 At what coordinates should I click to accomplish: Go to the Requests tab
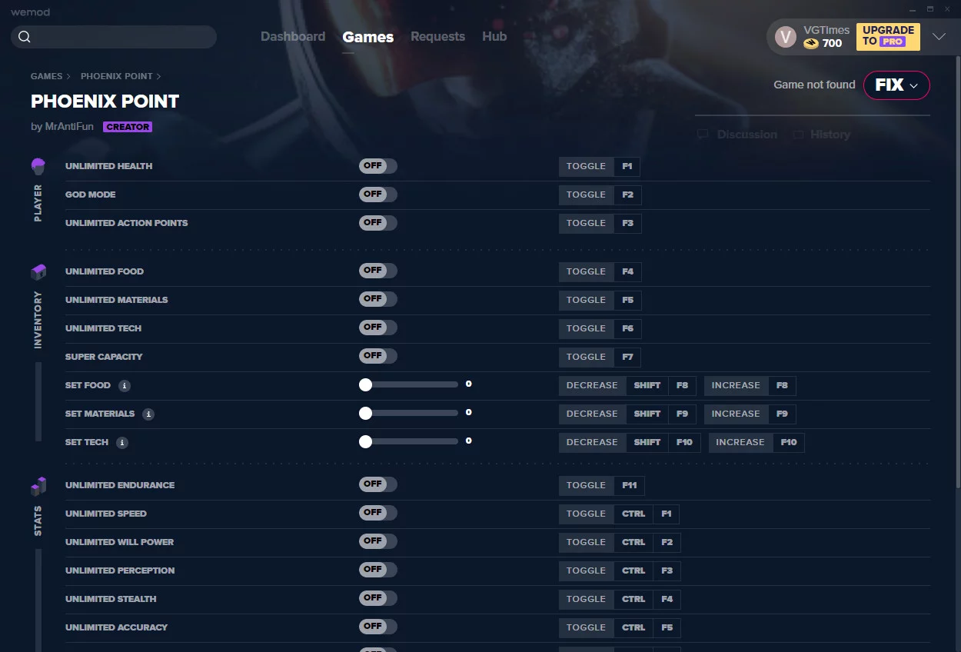tap(437, 37)
